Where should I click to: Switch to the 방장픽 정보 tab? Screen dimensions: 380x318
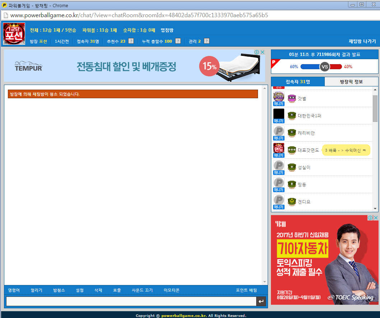[351, 82]
